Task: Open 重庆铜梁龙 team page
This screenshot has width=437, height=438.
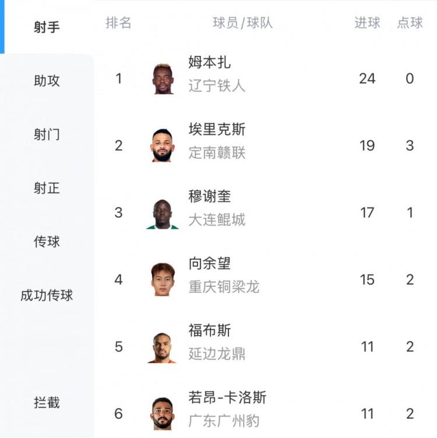Action: pyautogui.click(x=224, y=287)
